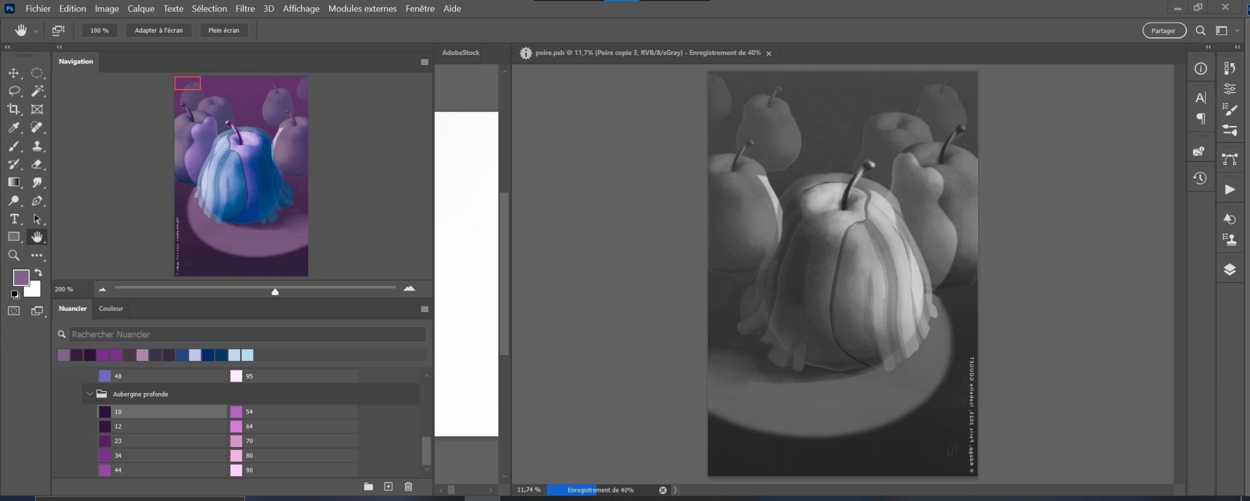Viewport: 1250px width, 501px height.
Task: Switch to the Couleur tab
Action: pos(110,308)
